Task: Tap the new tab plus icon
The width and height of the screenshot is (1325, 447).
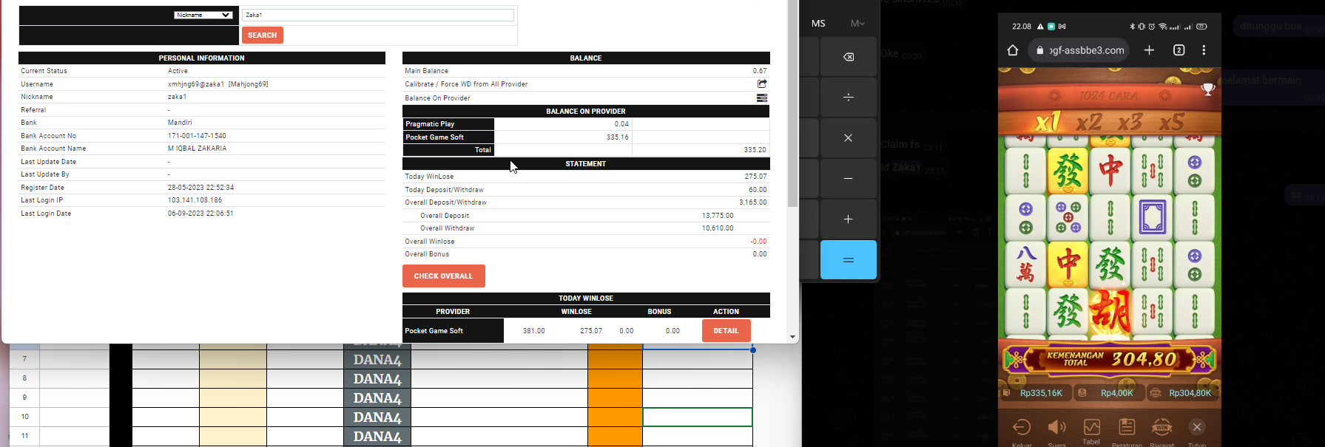Action: tap(1149, 50)
